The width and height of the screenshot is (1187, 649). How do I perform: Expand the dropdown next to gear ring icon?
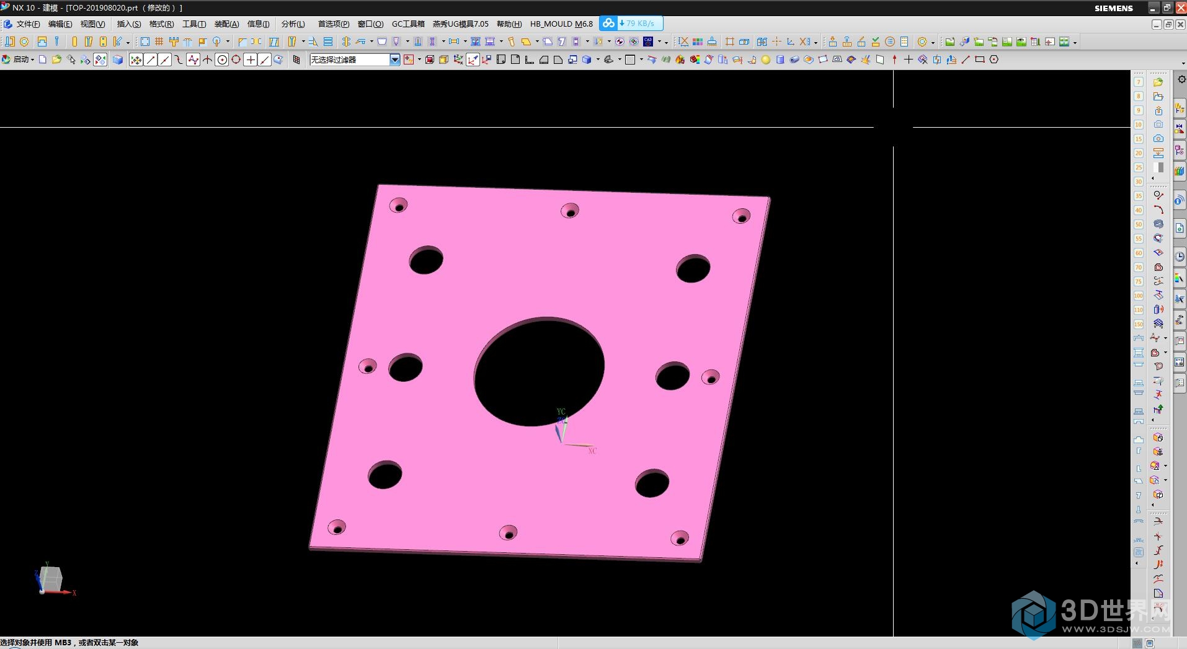click(x=933, y=42)
